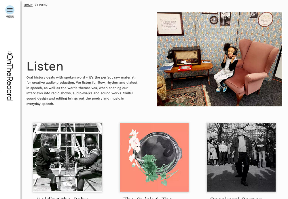
Task: Go to HOME via the breadcrumb
Action: pyautogui.click(x=28, y=5)
